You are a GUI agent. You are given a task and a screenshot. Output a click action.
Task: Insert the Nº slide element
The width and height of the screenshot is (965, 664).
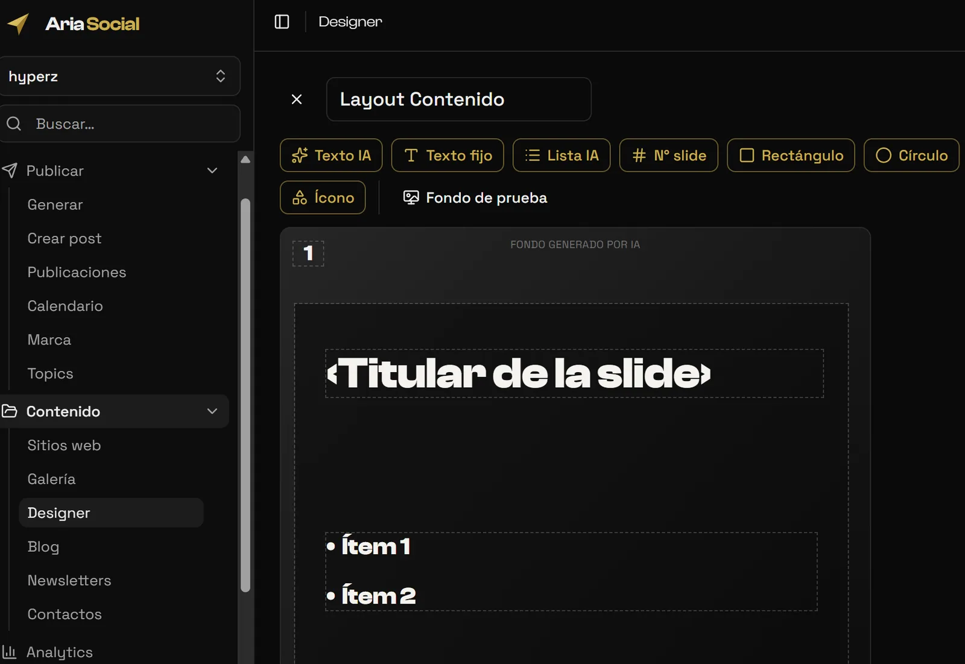tap(669, 156)
